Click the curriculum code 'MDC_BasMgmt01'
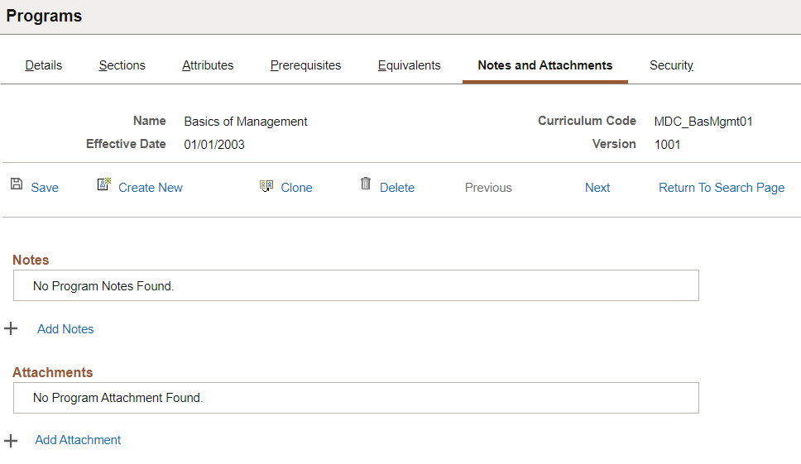The image size is (801, 464). tap(703, 122)
